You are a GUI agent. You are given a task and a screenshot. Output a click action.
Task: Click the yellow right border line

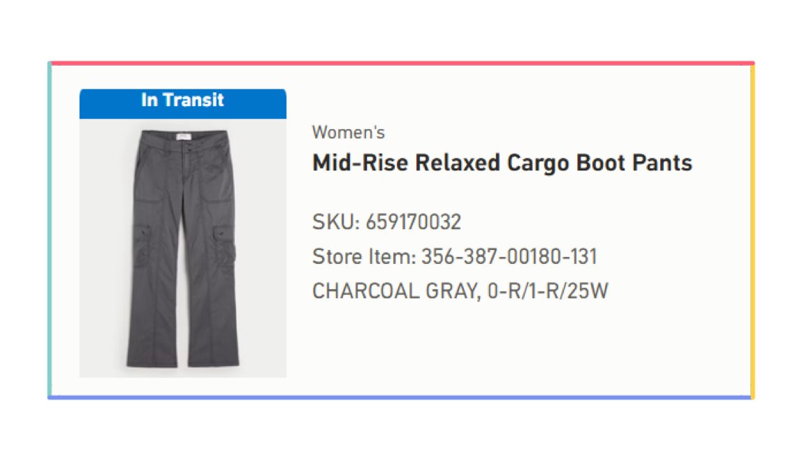tap(752, 230)
